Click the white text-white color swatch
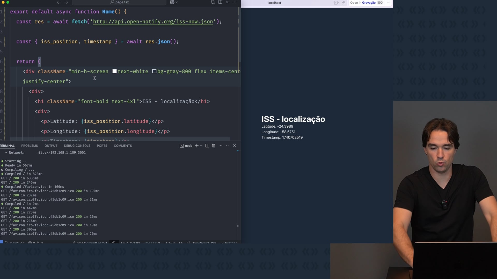The width and height of the screenshot is (497, 279). [x=114, y=71]
